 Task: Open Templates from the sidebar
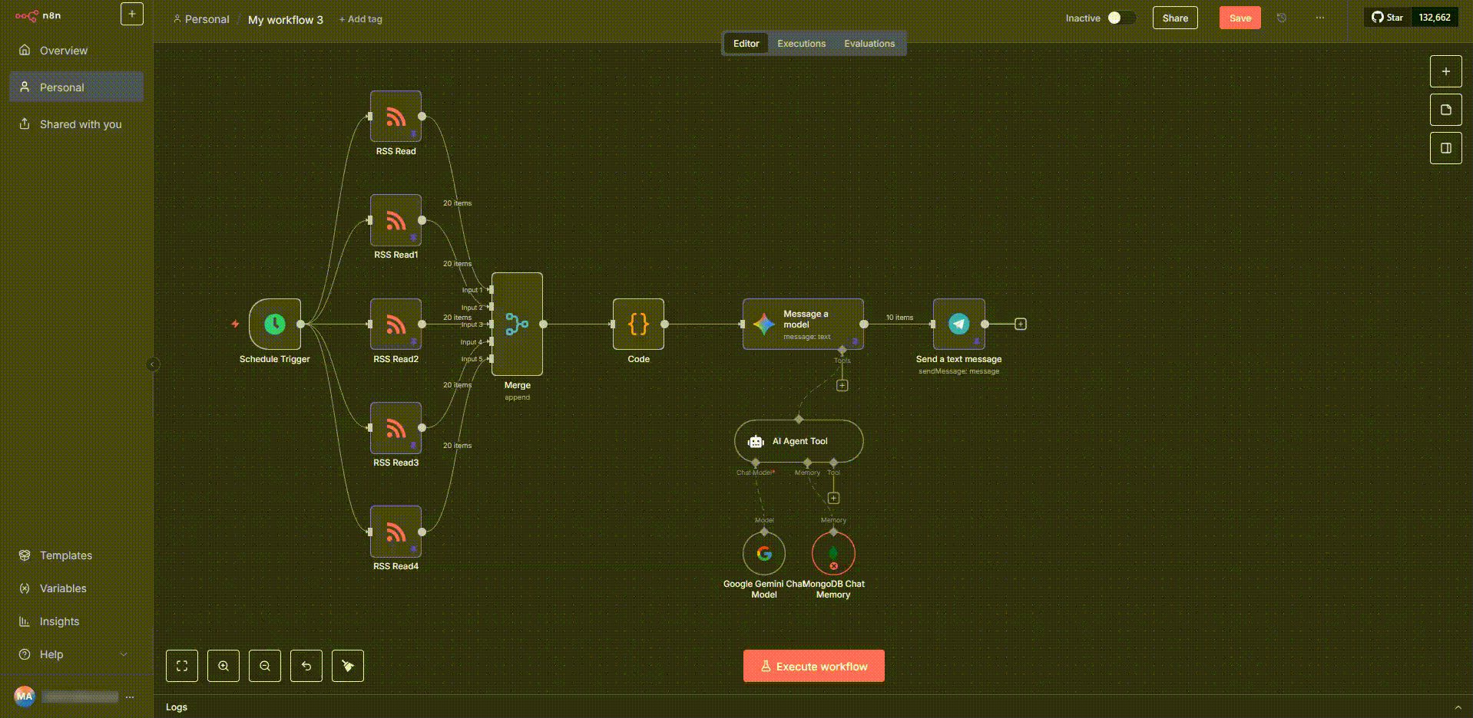click(65, 555)
